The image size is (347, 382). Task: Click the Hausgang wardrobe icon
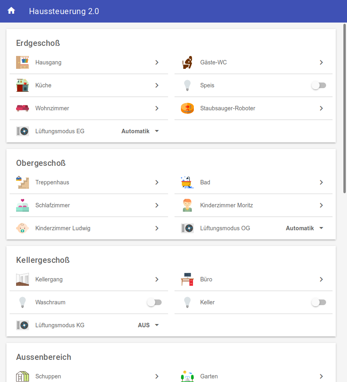[23, 62]
